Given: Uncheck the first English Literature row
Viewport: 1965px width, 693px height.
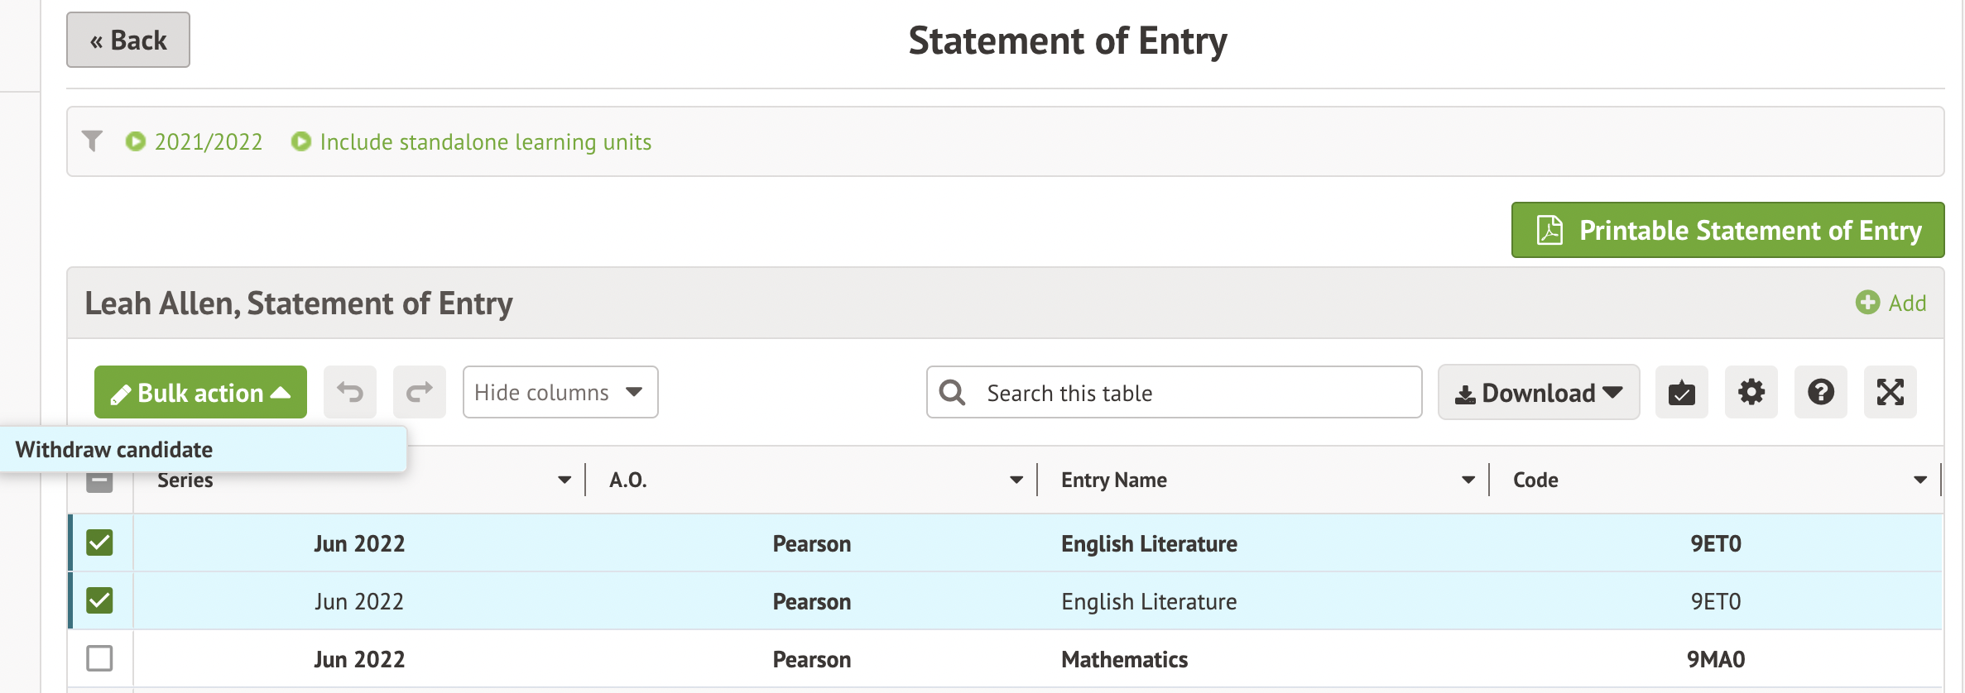Looking at the screenshot, I should (x=99, y=543).
